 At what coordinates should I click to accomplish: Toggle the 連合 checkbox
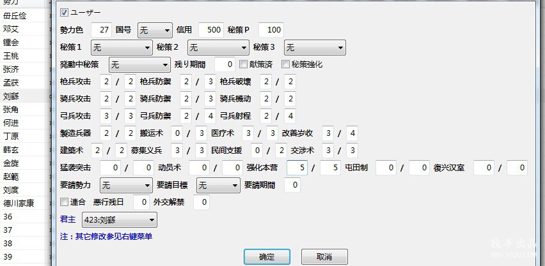(x=64, y=202)
